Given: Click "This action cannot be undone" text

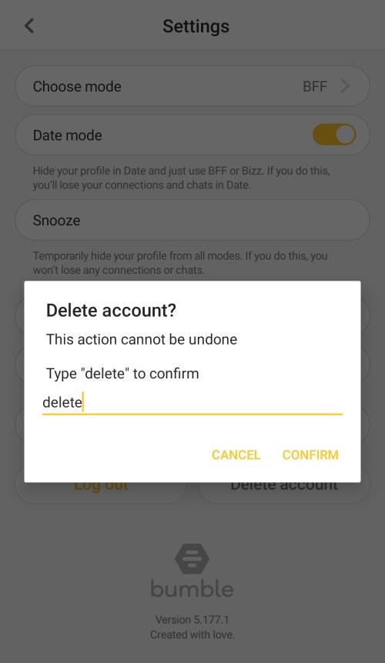Looking at the screenshot, I should pyautogui.click(x=142, y=339).
